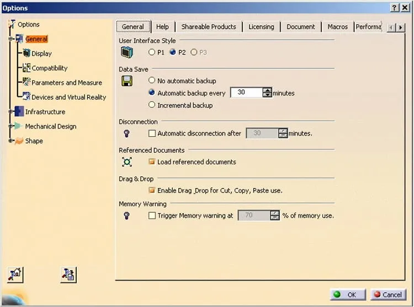Open the Shareable Products tab
This screenshot has height=307, width=414.
pyautogui.click(x=209, y=27)
